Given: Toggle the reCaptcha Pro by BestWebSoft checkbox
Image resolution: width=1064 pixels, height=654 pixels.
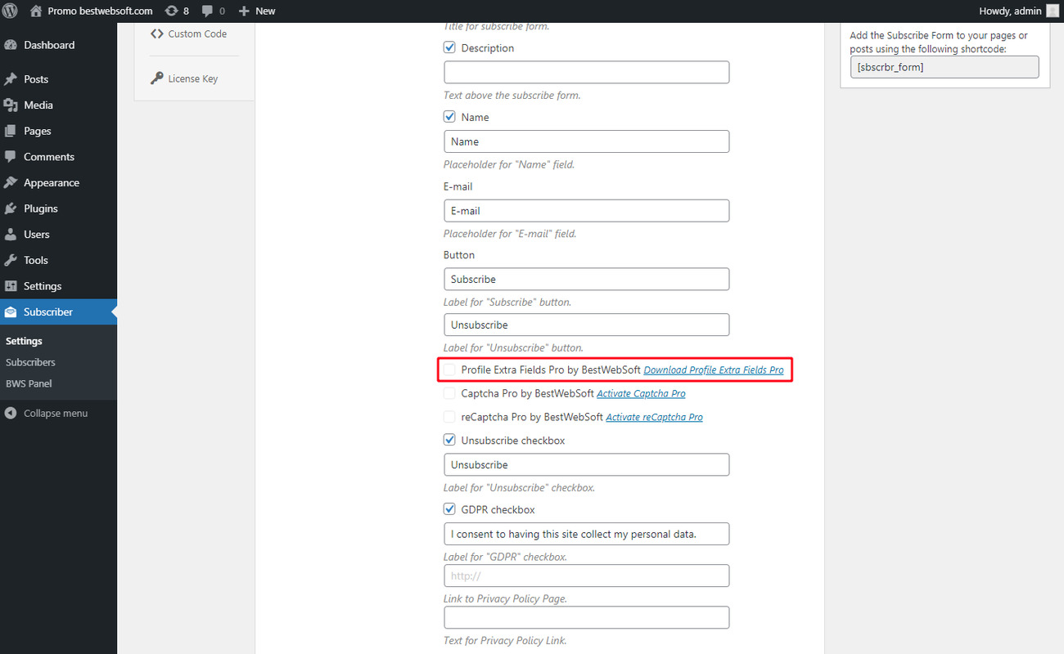Looking at the screenshot, I should pos(449,417).
